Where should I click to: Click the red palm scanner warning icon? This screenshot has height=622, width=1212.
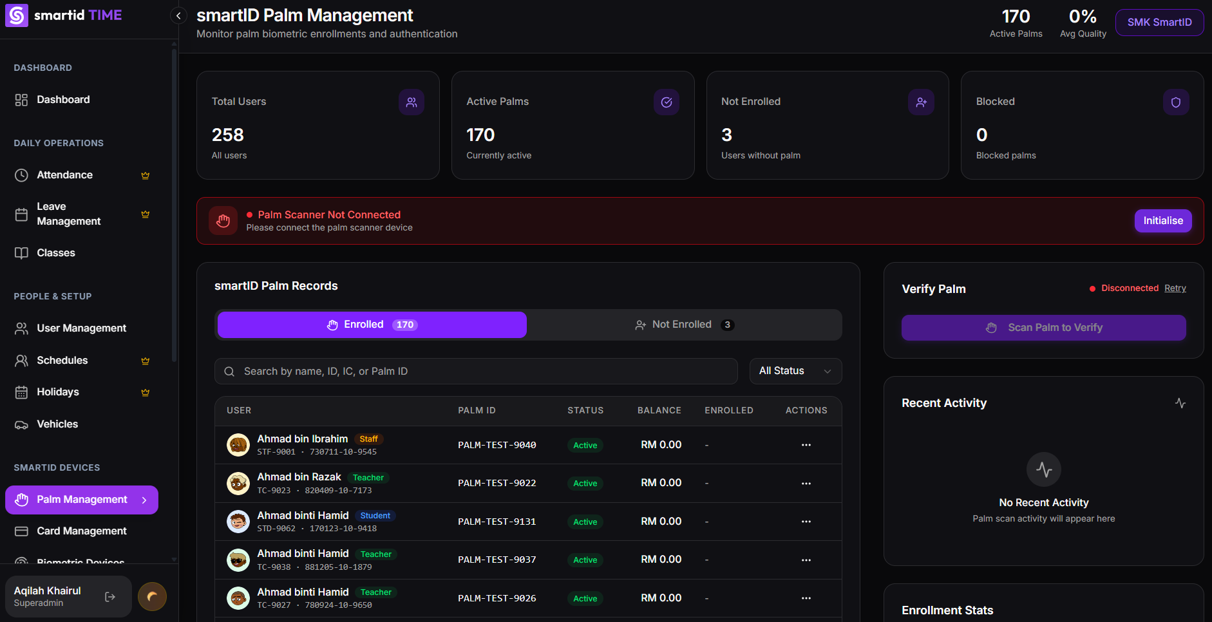tap(223, 221)
